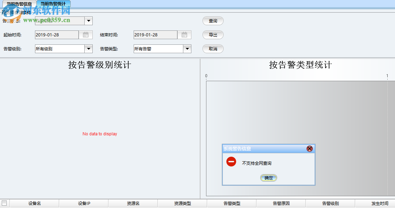395x213 pixels.
Task: Click the 导出 button
Action: (213, 35)
